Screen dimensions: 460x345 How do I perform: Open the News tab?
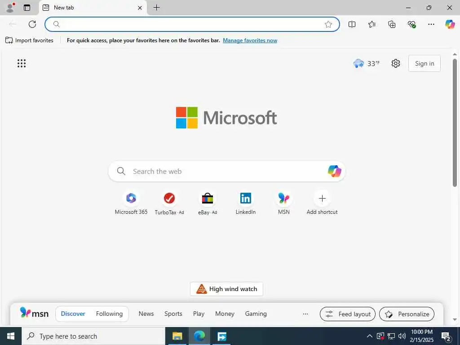146,314
